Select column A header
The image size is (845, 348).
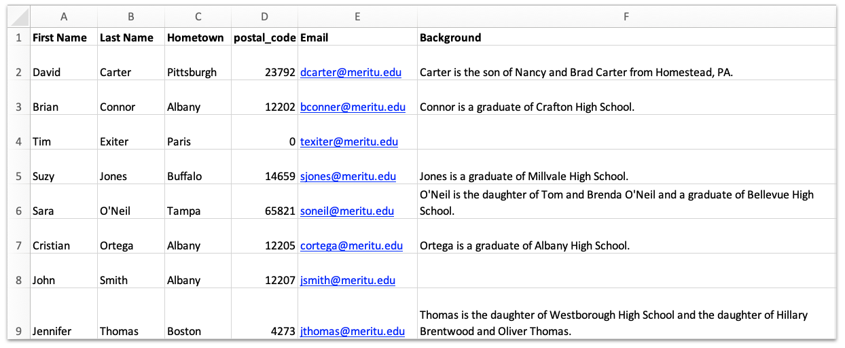coord(64,16)
